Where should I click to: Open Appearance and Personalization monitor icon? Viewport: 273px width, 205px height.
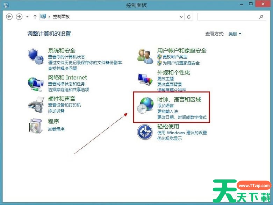[145, 79]
